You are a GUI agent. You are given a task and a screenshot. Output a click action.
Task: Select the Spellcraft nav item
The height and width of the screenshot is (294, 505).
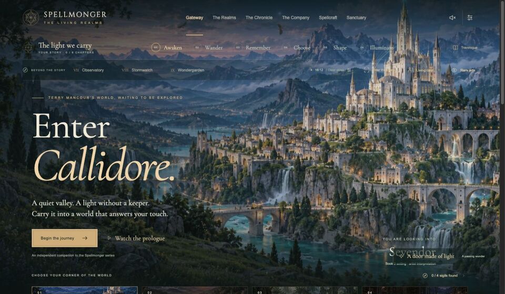pyautogui.click(x=328, y=18)
